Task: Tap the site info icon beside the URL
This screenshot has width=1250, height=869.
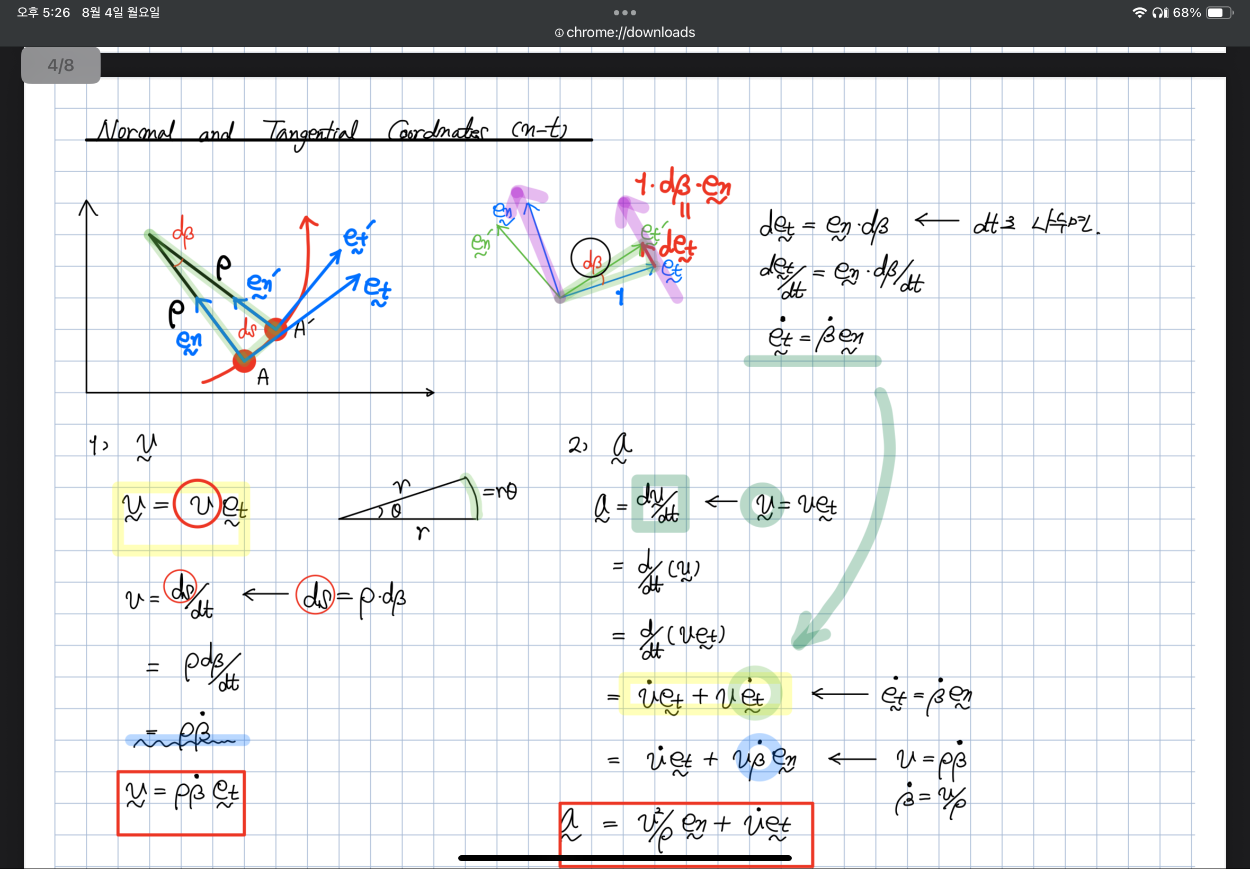Action: pos(559,33)
